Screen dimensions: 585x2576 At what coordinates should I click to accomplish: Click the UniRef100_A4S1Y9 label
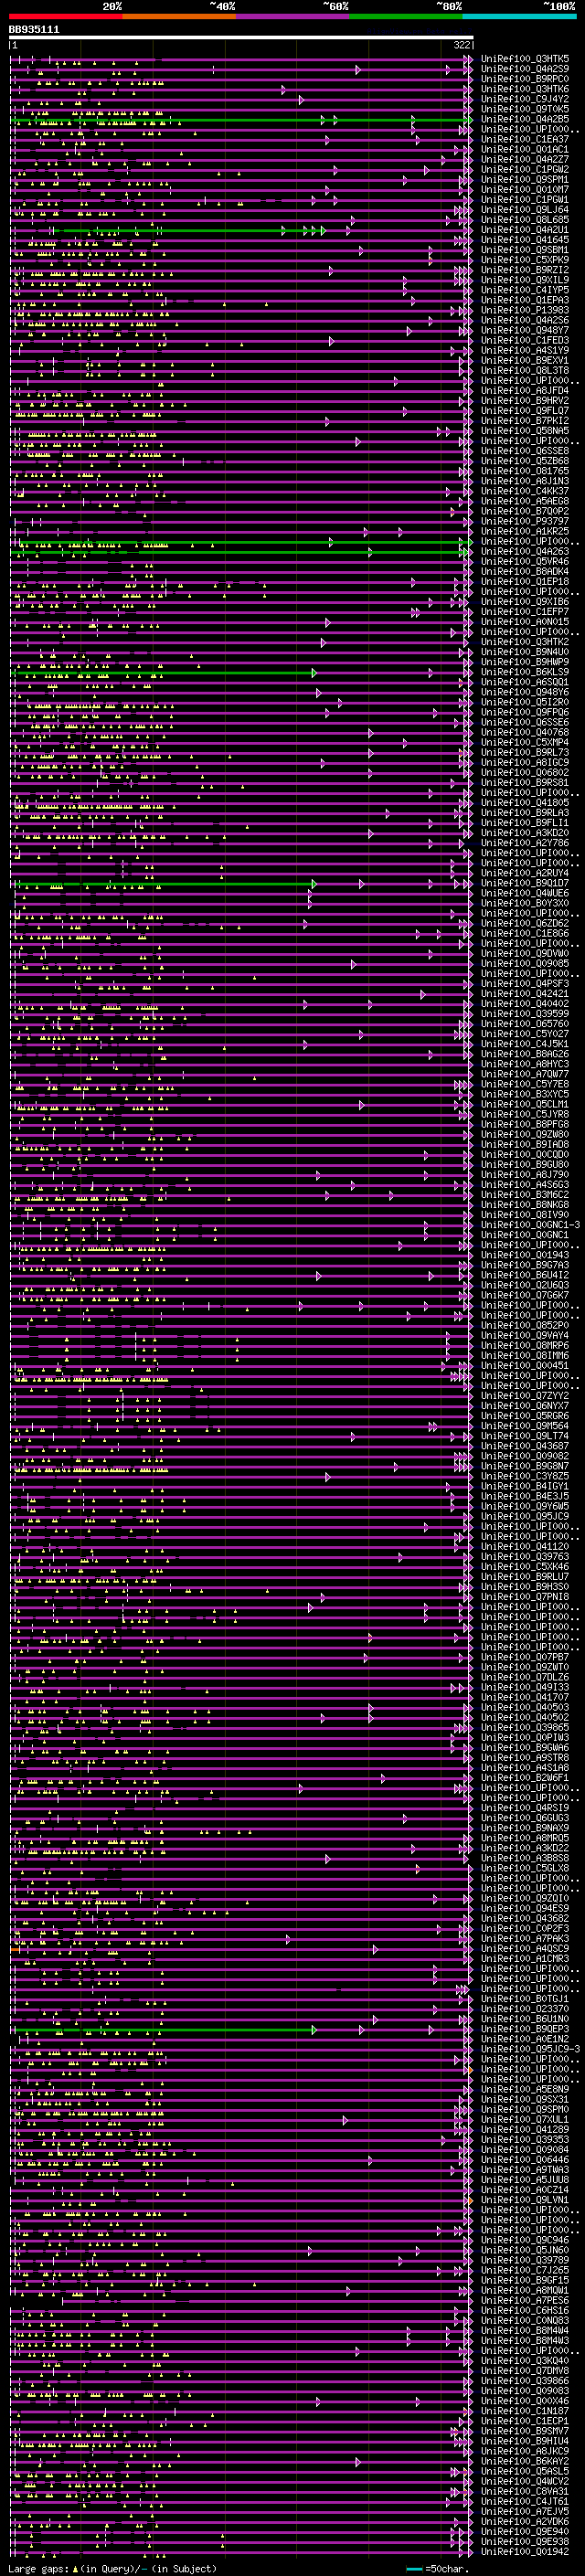525,351
